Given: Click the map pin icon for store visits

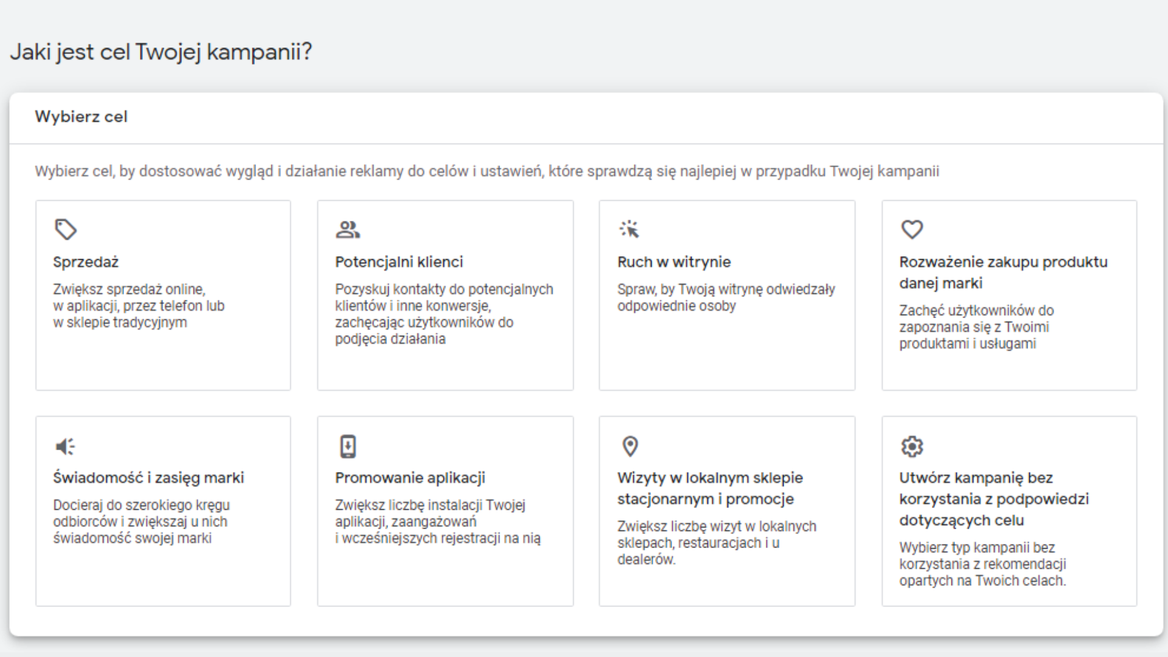Looking at the screenshot, I should [x=630, y=447].
